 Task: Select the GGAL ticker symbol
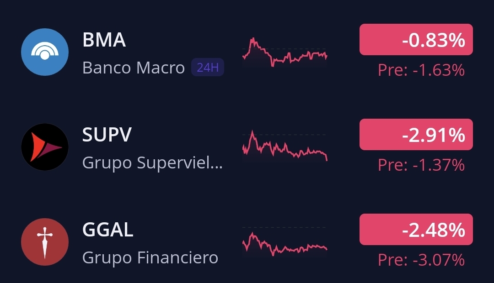click(x=107, y=230)
